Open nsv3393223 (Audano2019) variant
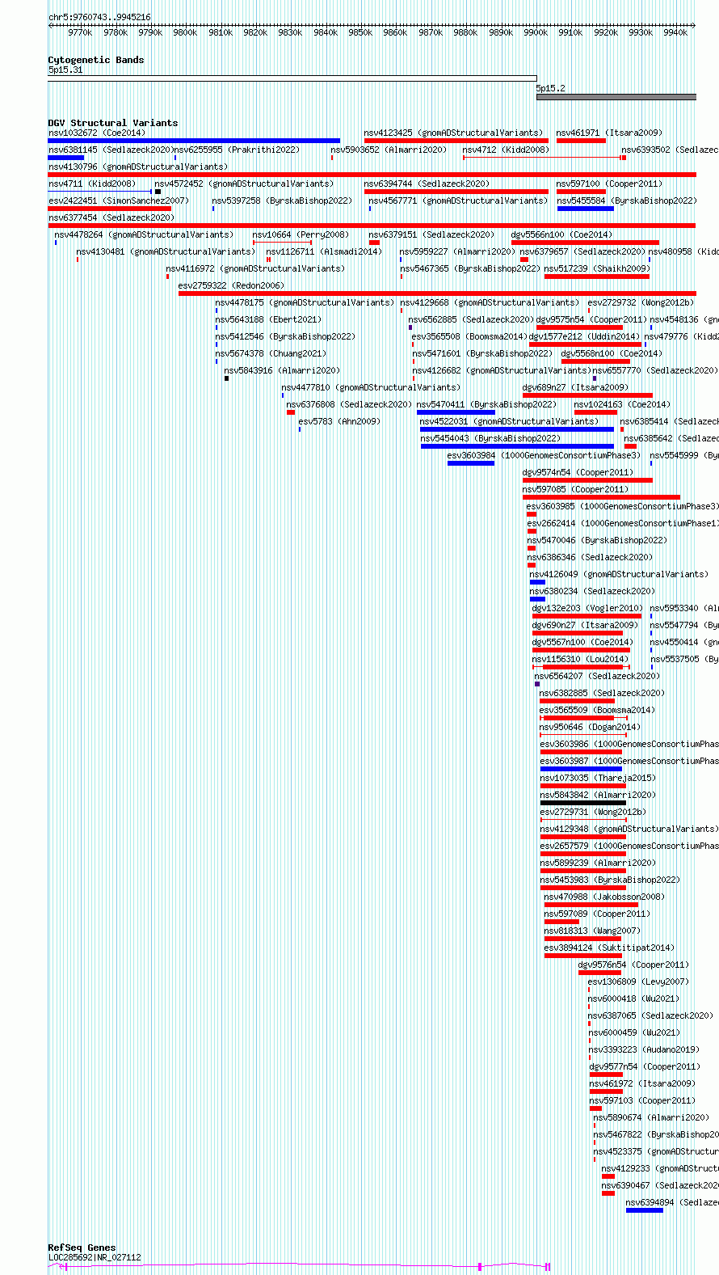Screen dimensions: 719x1275 point(644,1049)
